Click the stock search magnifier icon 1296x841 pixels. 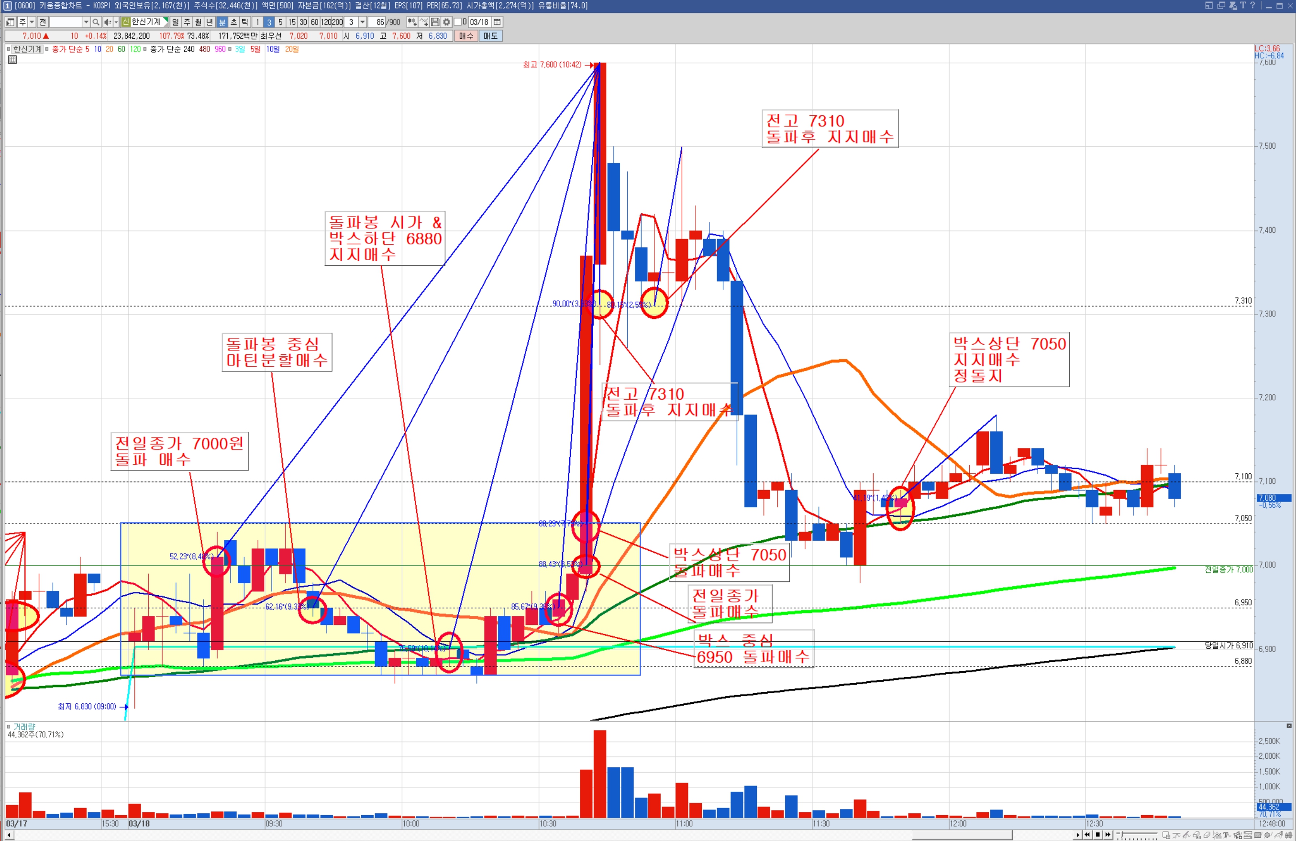96,22
